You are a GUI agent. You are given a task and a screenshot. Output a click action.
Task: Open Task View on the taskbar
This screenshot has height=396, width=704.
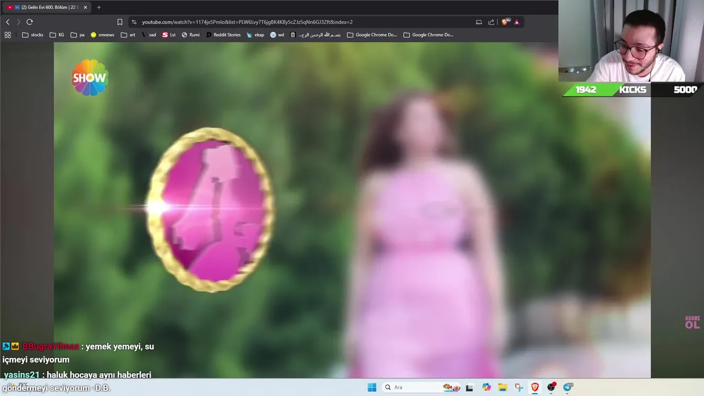point(469,387)
